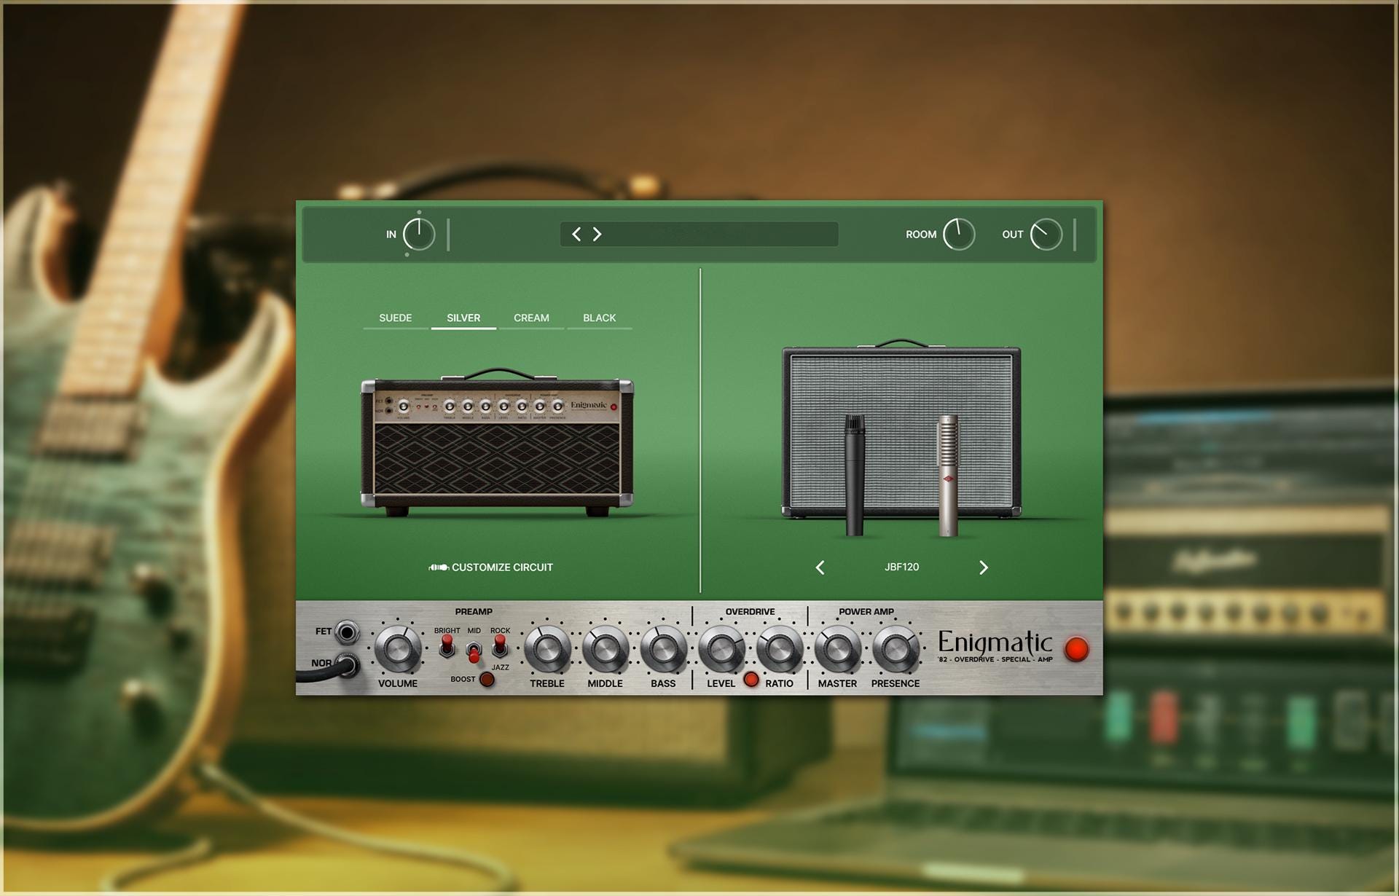Toggle the BRIGHT switch
Image resolution: width=1399 pixels, height=896 pixels.
coord(447,646)
